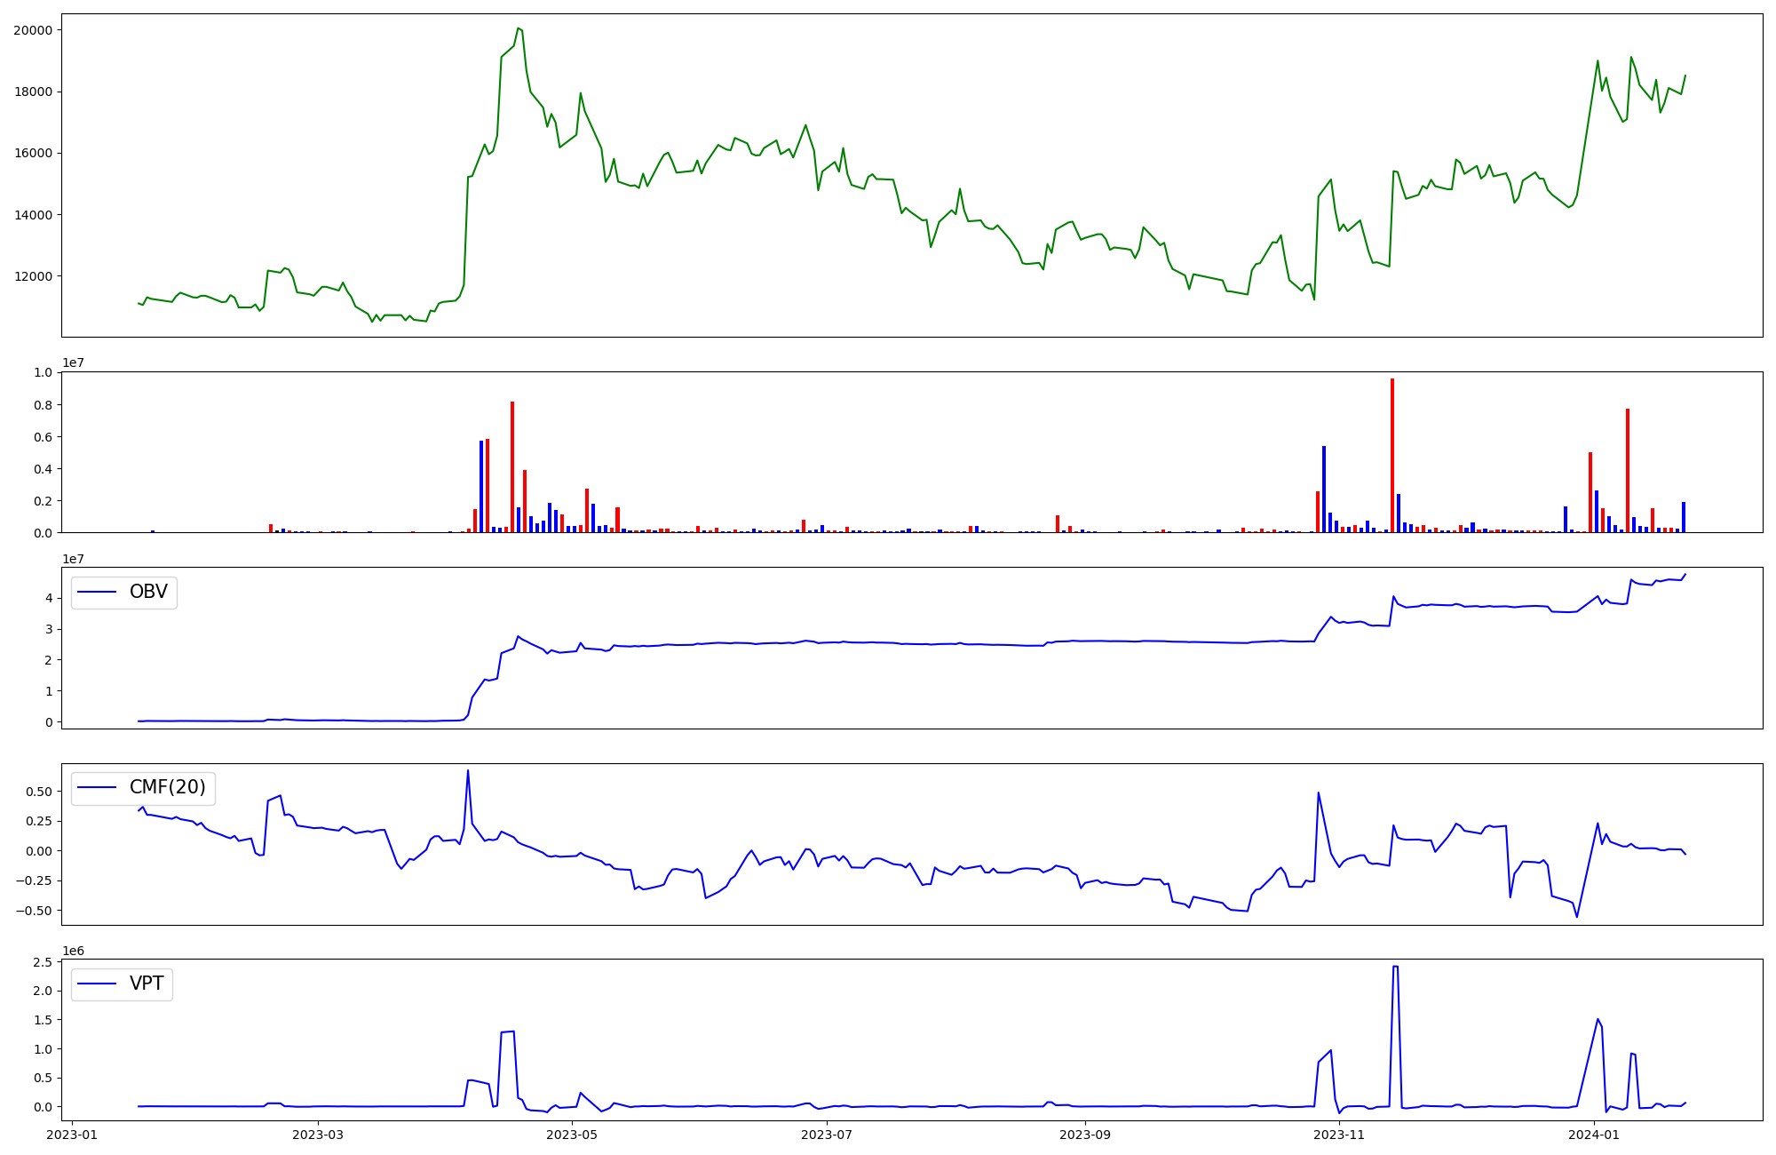This screenshot has height=1155, width=1776.
Task: Click the blue OBV line sample in legend
Action: point(98,592)
